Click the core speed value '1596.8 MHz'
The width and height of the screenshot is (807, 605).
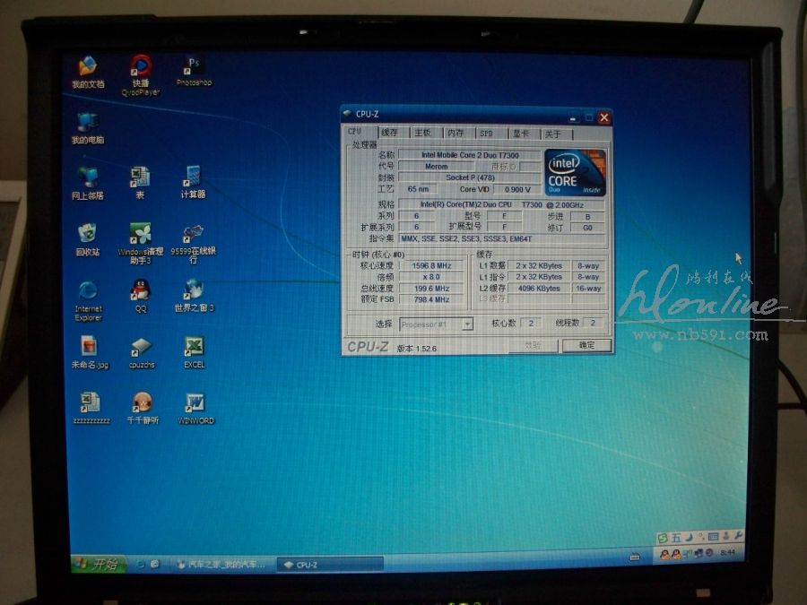pos(431,265)
